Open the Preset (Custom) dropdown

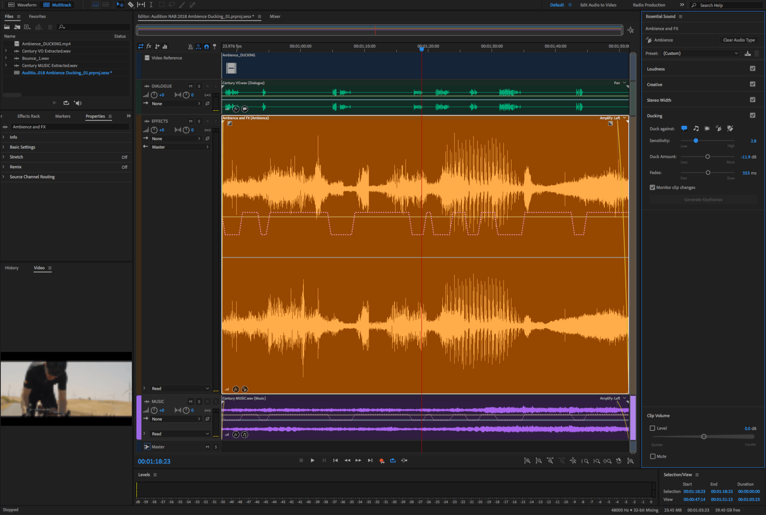(701, 53)
